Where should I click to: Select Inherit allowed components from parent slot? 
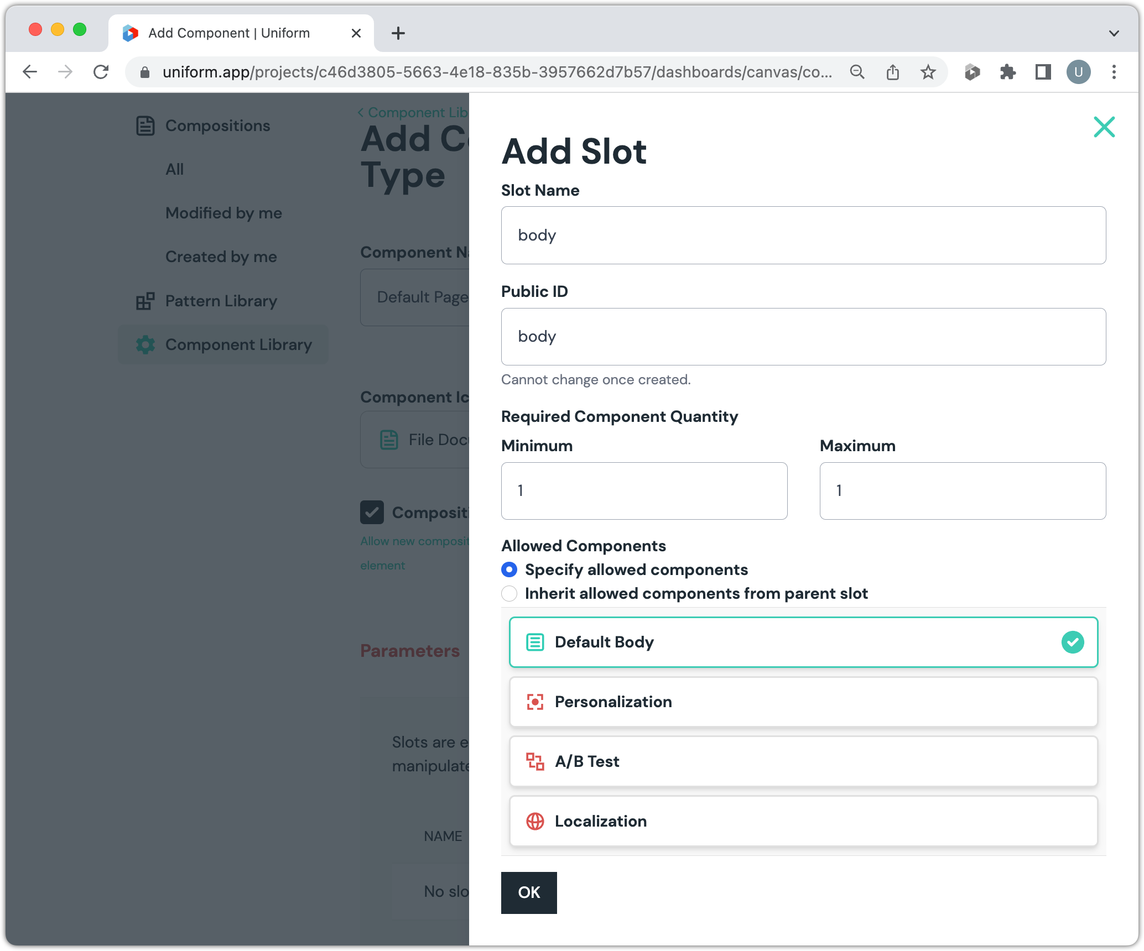click(x=509, y=593)
